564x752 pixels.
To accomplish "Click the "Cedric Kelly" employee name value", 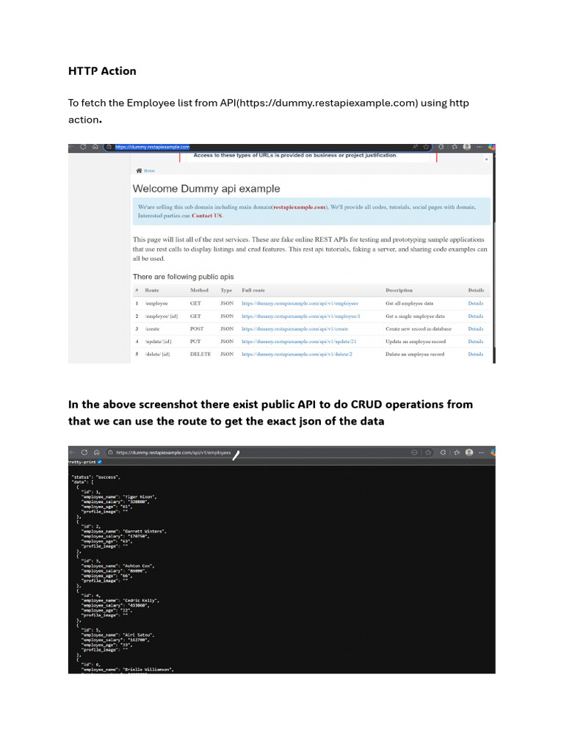I will 141,601.
